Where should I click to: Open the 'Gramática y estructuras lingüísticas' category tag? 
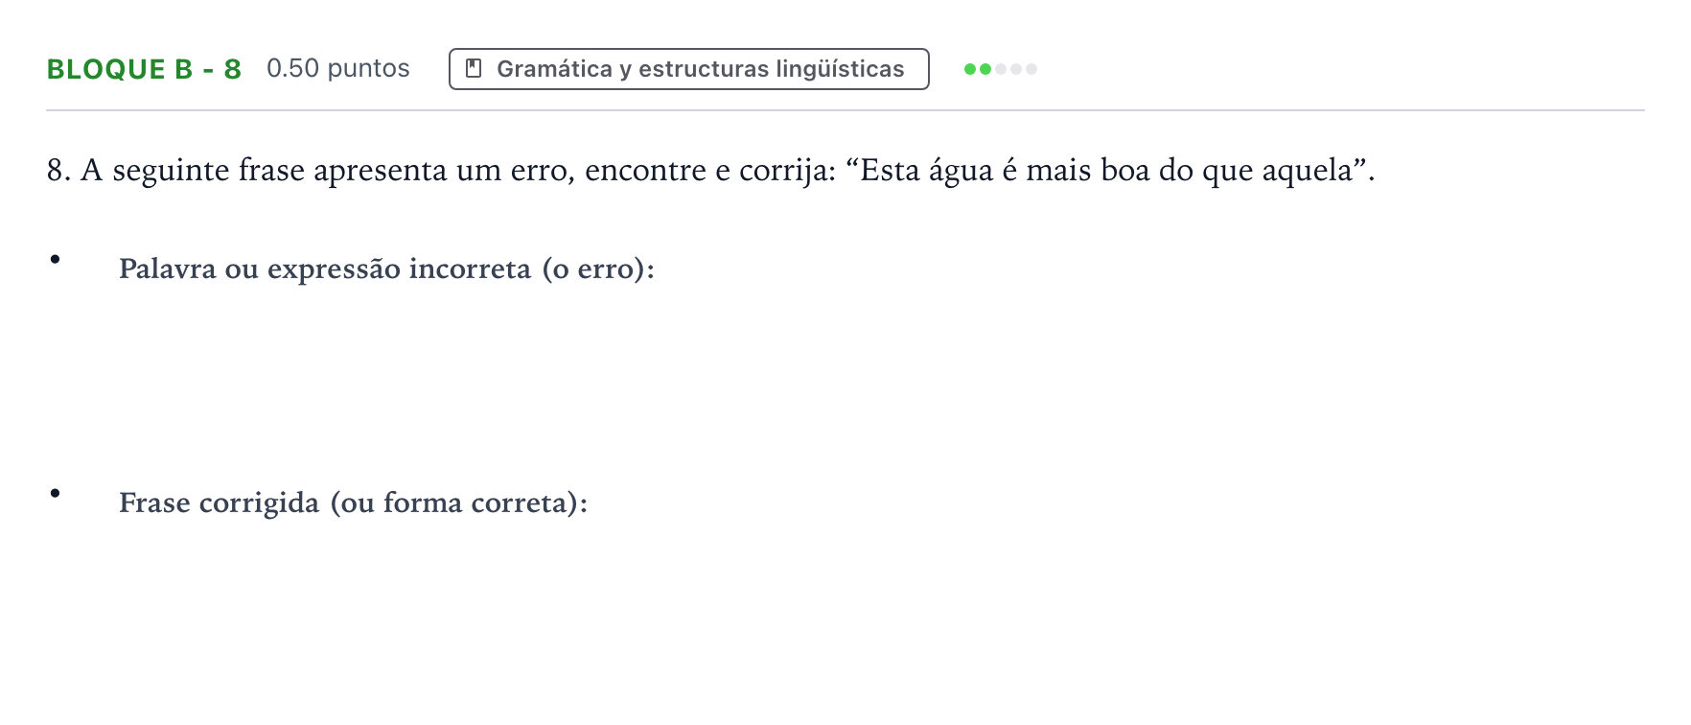689,69
